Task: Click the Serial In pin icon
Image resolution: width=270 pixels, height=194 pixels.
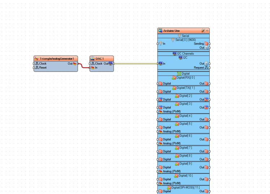Action: [161, 44]
